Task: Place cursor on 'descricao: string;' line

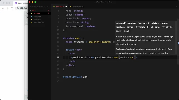Action: [x=78, y=22]
